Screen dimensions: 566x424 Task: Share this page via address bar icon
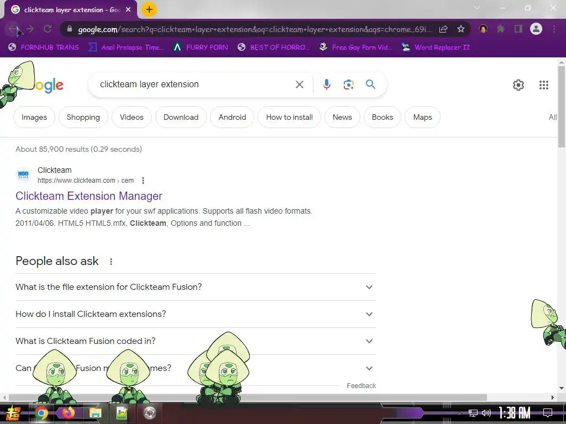point(443,29)
